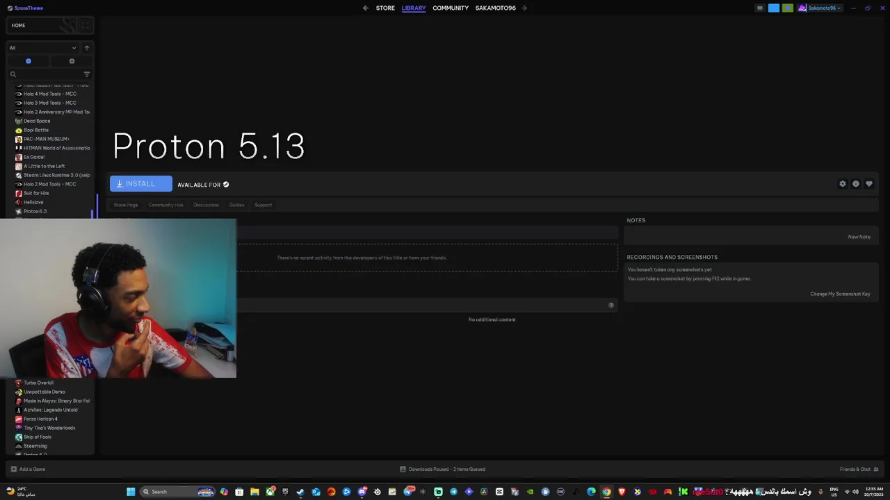890x500 pixels.
Task: Select Ship of Fools in library
Action: [37, 437]
